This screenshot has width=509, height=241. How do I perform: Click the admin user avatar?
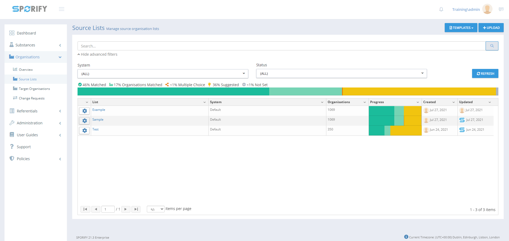487,9
